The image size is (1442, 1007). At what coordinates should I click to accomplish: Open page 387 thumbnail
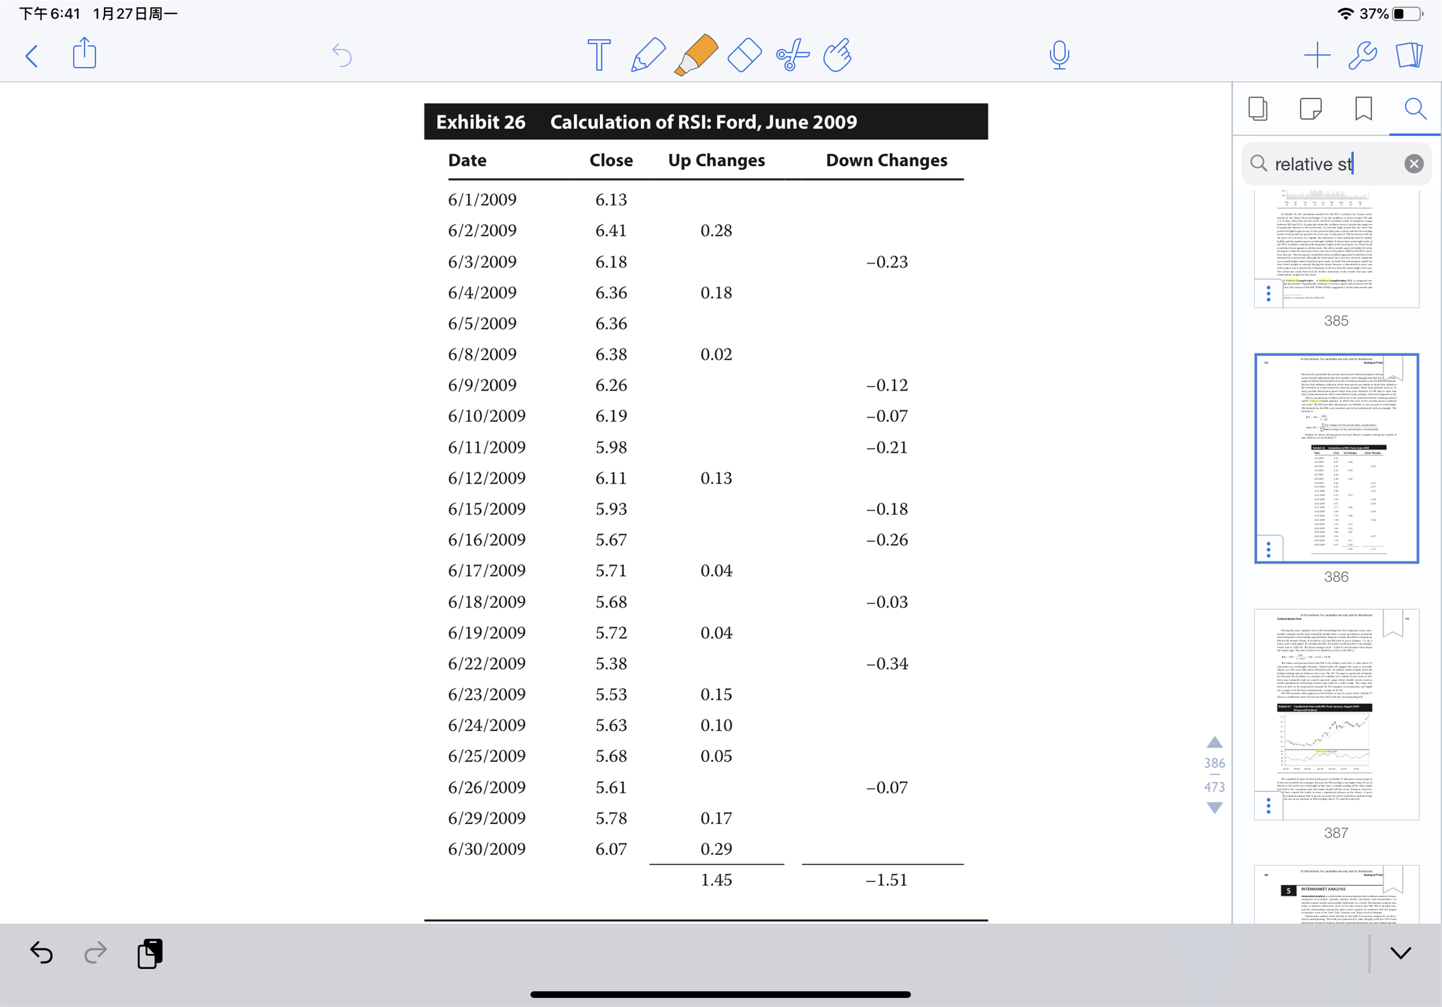pyautogui.click(x=1336, y=714)
